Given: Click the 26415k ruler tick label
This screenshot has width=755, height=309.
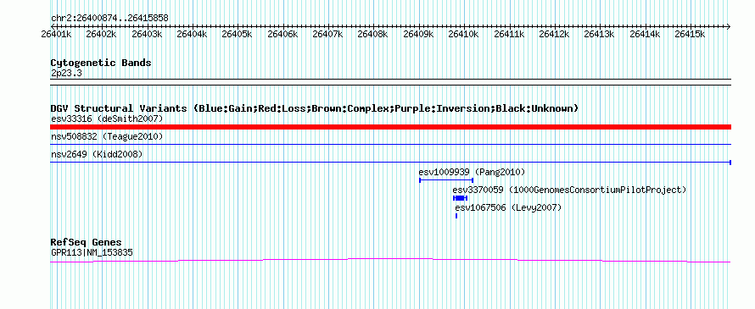Looking at the screenshot, I should (x=690, y=35).
